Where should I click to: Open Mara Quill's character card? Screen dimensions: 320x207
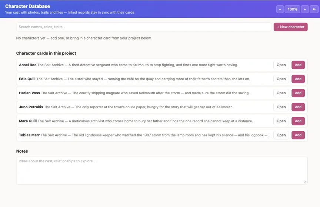tap(281, 121)
